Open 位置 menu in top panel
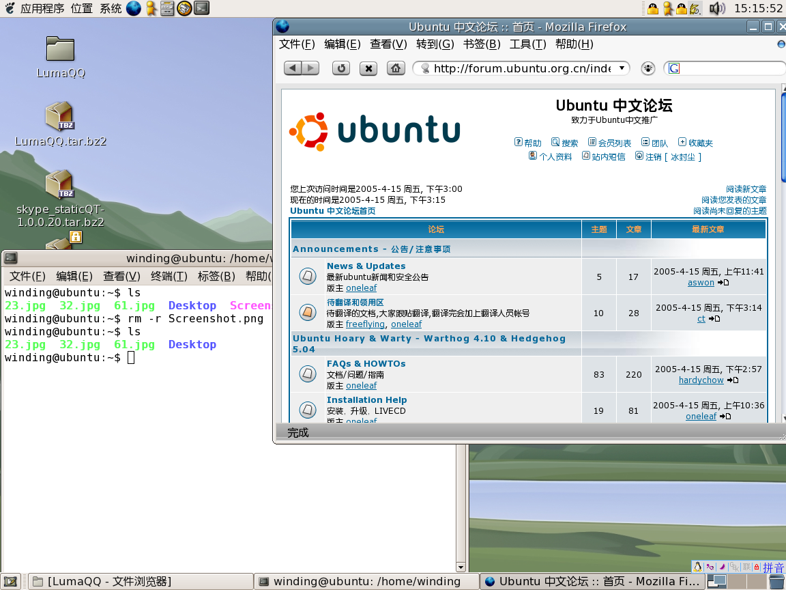This screenshot has width=786, height=590. (82, 8)
